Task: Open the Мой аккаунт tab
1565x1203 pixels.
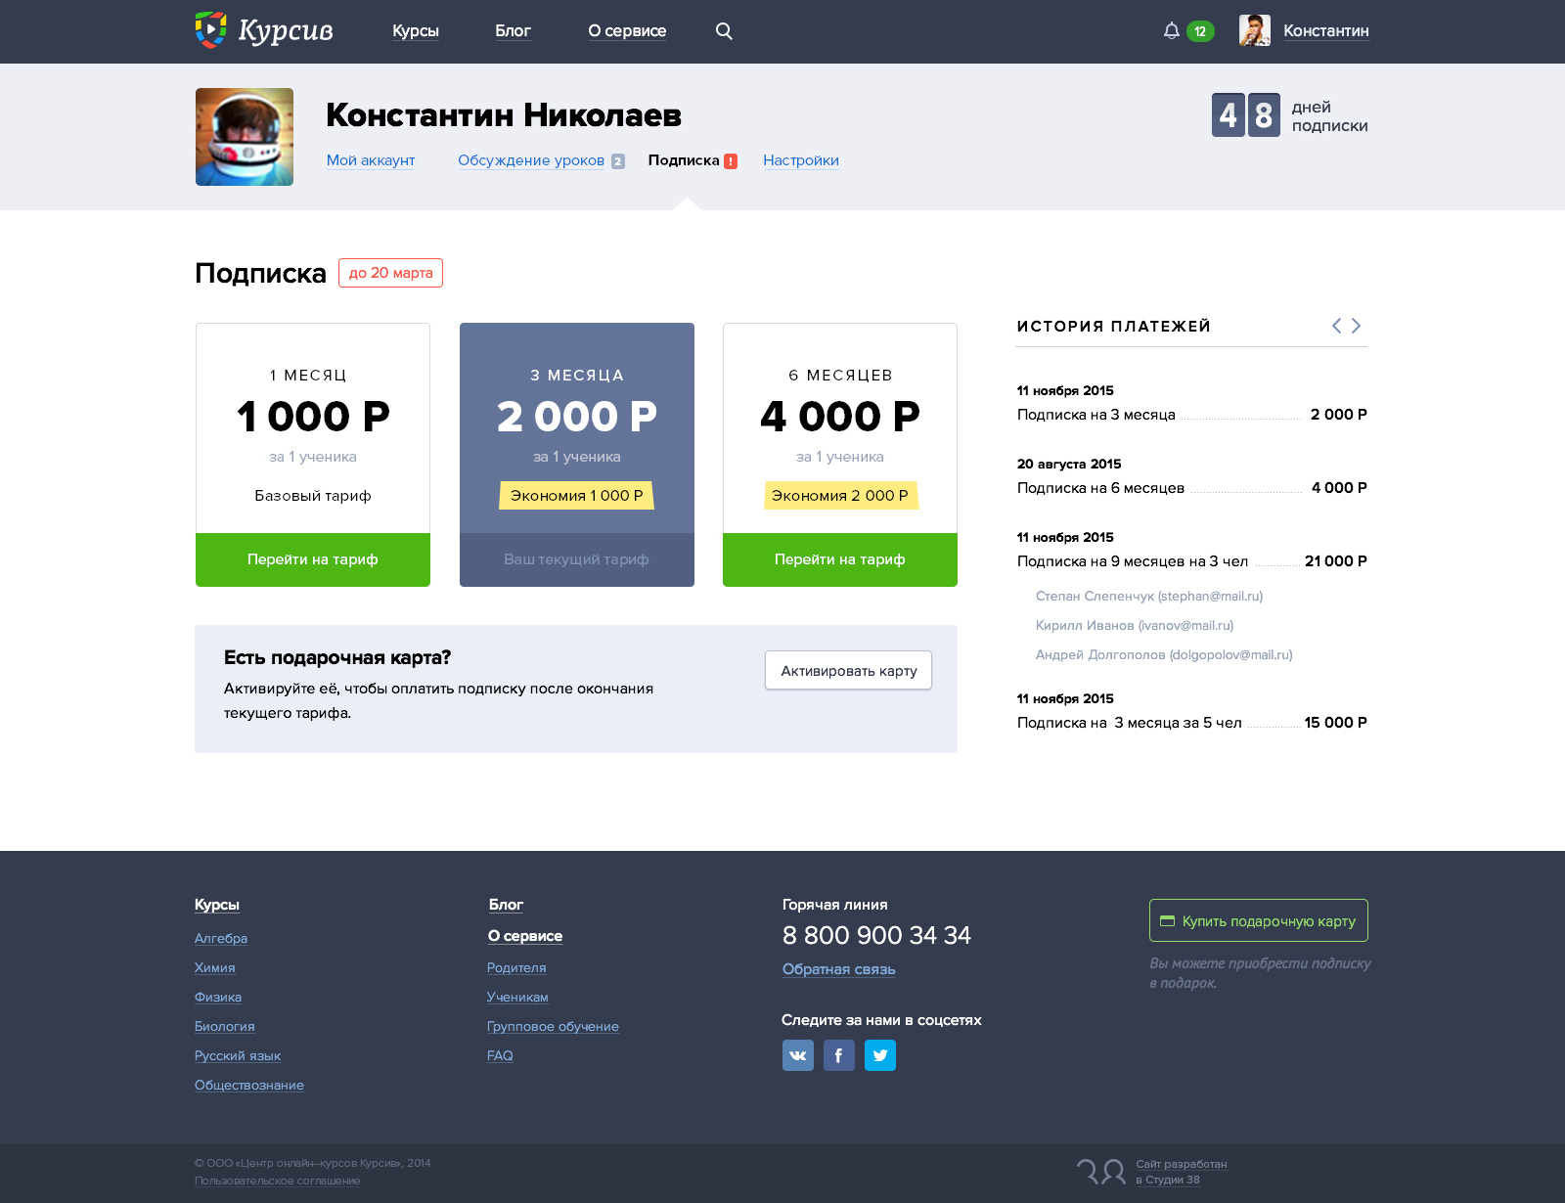Action: [371, 160]
